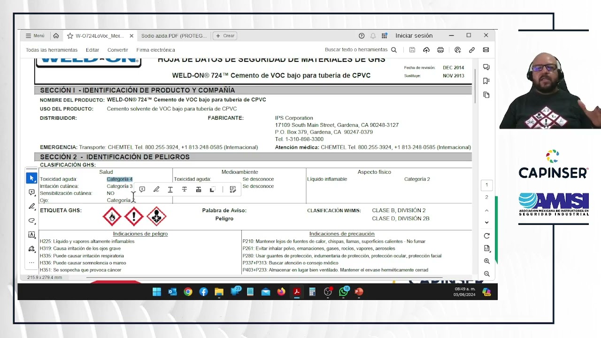Select the arrow selection tool
Screen dimensions: 601x338
tap(31, 178)
